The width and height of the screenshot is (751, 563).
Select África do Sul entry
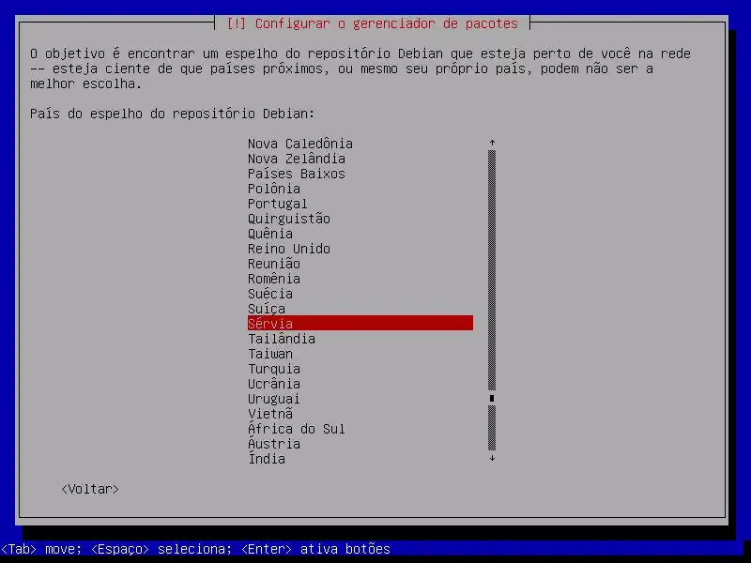(x=296, y=429)
